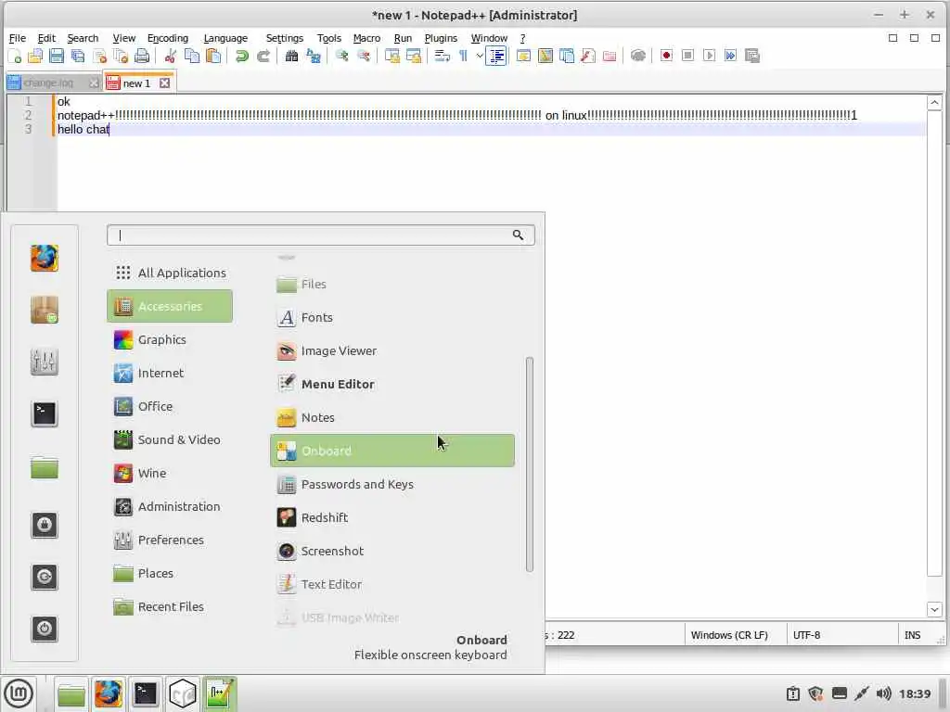Launch Text Editor
The width and height of the screenshot is (950, 712).
(x=392, y=584)
